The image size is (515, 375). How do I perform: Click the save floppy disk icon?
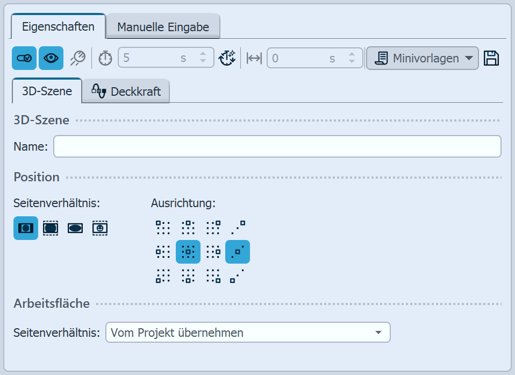click(491, 58)
